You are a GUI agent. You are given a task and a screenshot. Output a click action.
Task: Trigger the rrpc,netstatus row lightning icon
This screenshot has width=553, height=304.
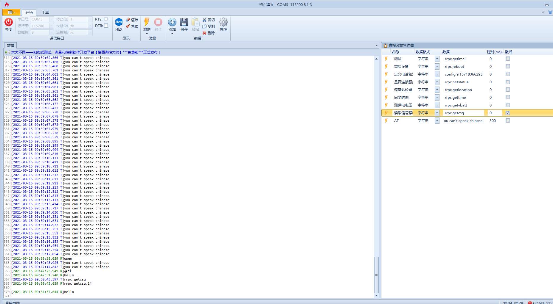tap(386, 82)
